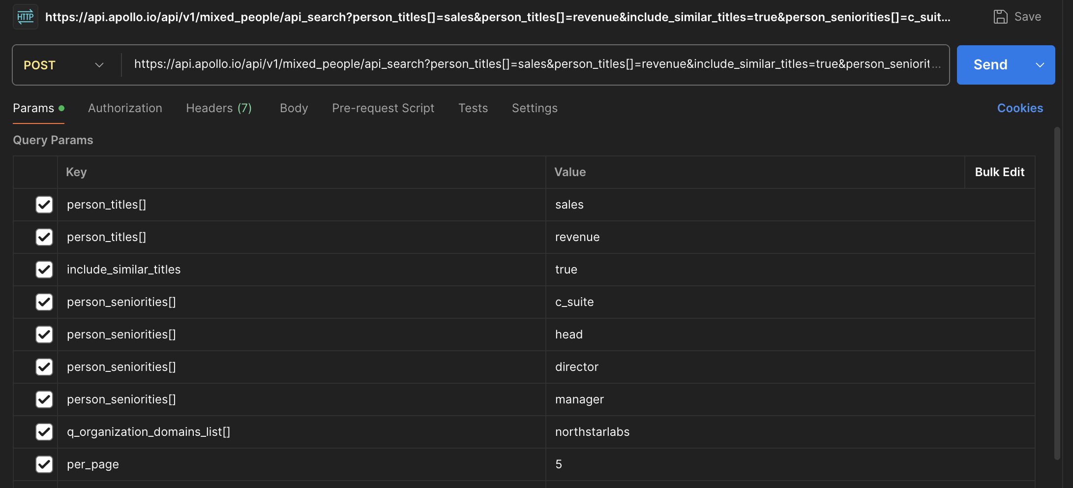The height and width of the screenshot is (488, 1073).
Task: Click the 'revenue' value cell
Action: pos(790,237)
